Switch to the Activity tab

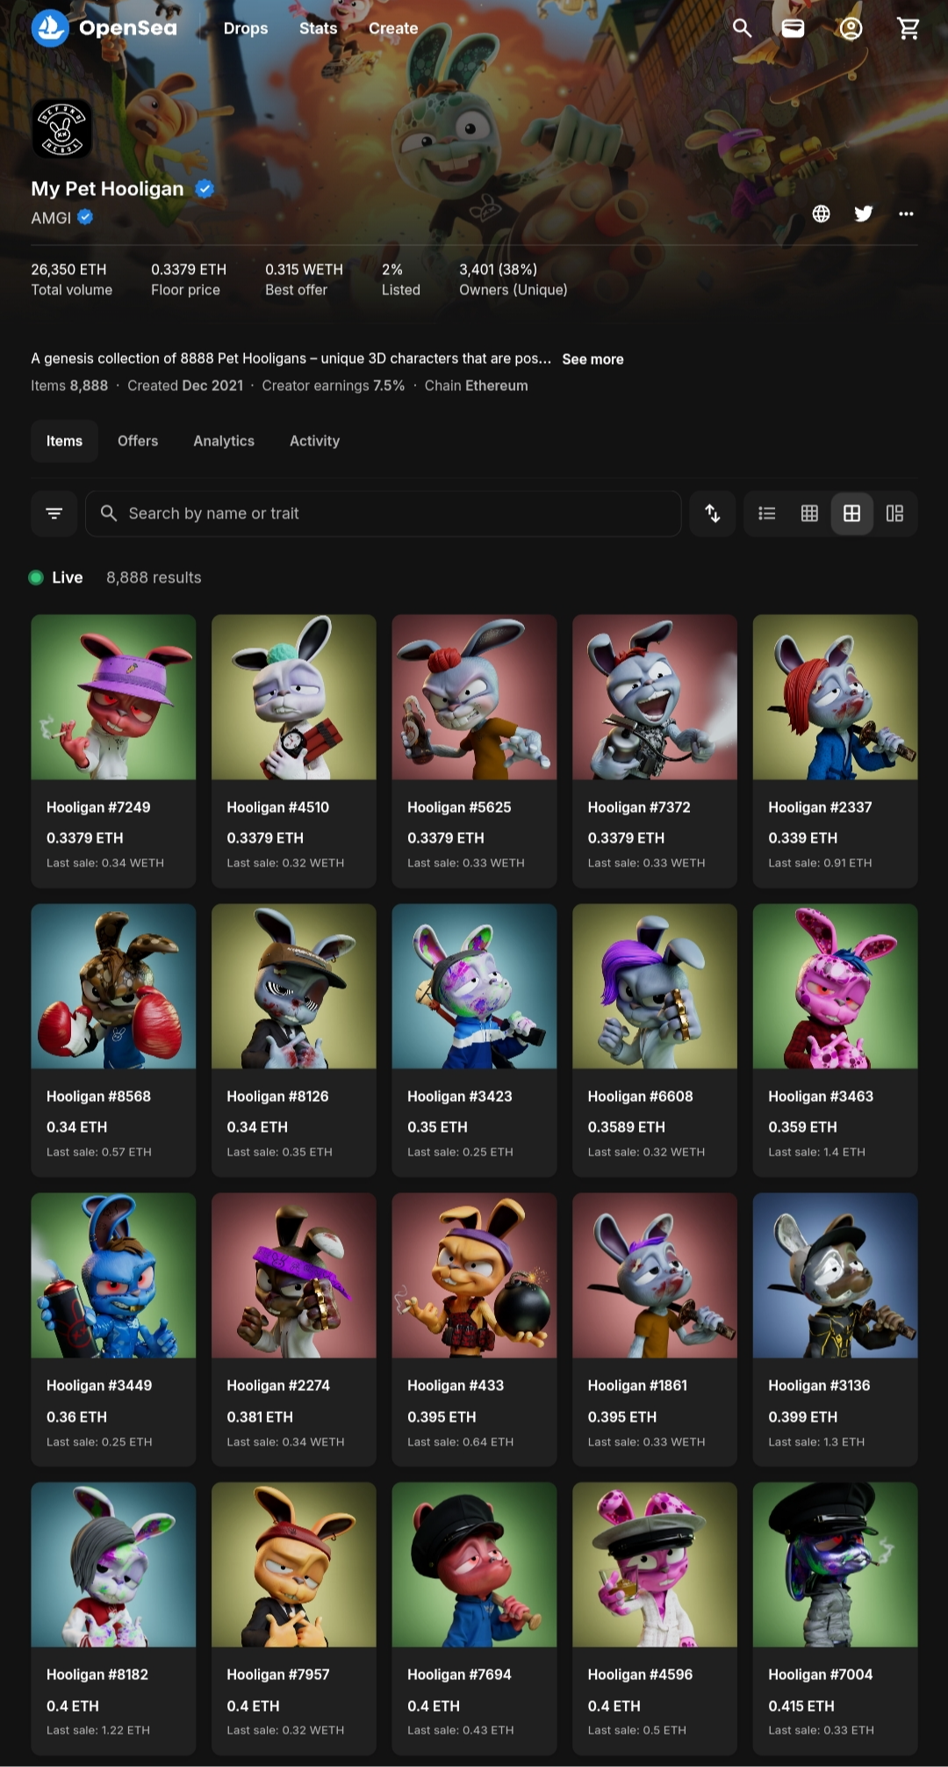click(x=314, y=441)
